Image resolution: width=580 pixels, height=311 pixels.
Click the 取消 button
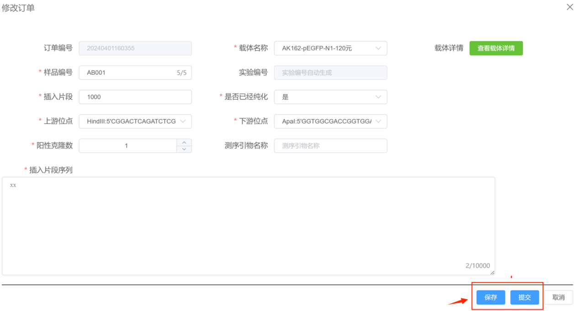pos(559,297)
